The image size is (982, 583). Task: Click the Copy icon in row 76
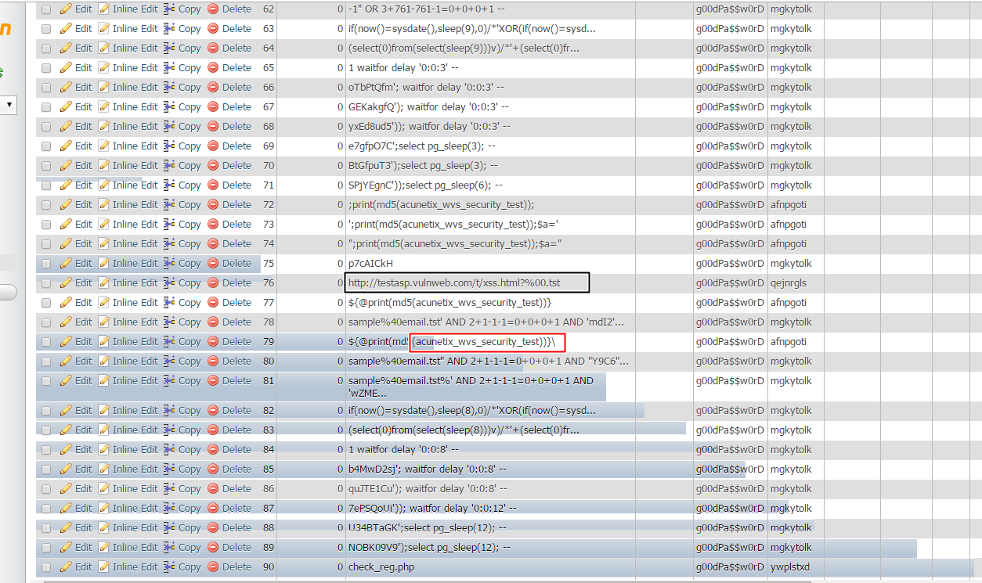(169, 283)
